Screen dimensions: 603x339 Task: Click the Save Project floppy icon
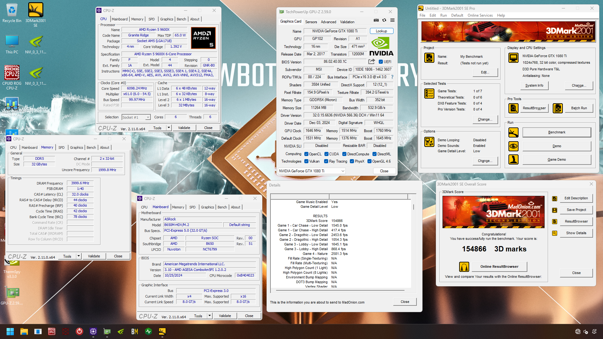coord(555,210)
